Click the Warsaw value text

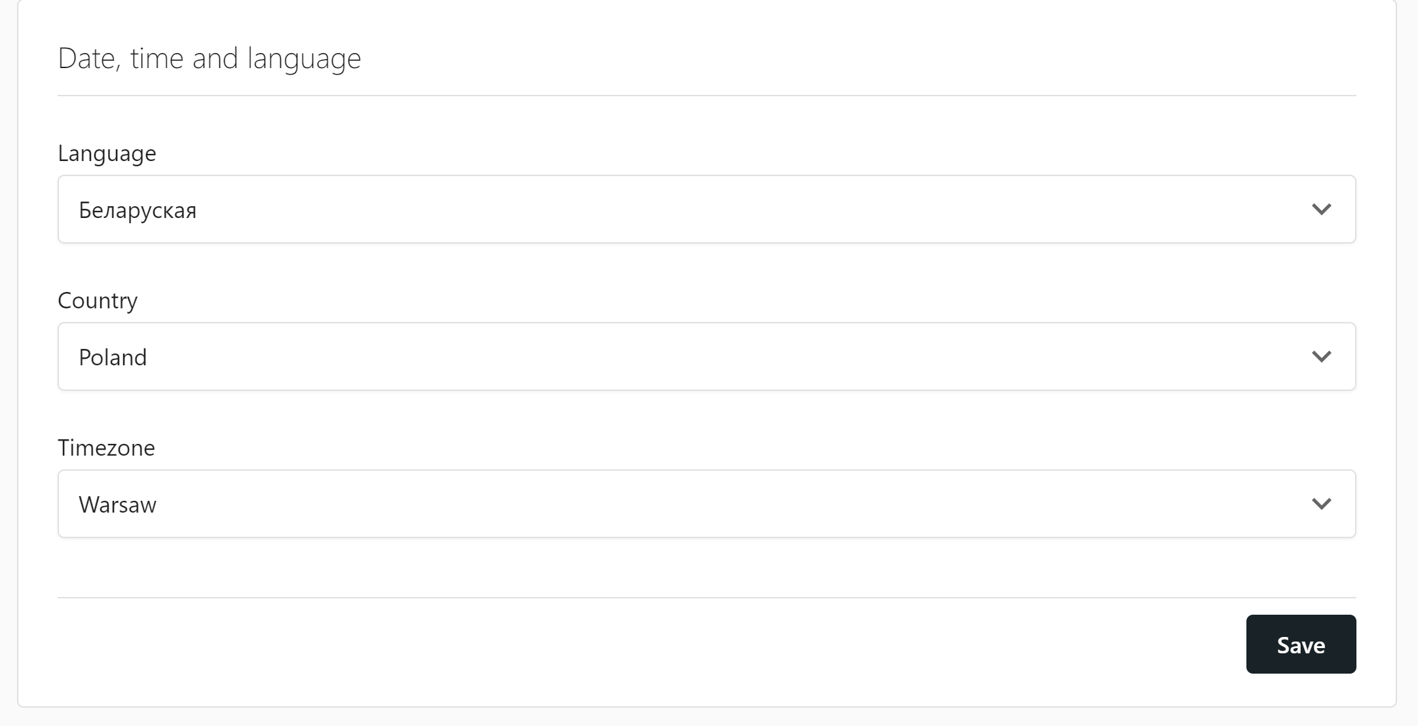tap(117, 505)
